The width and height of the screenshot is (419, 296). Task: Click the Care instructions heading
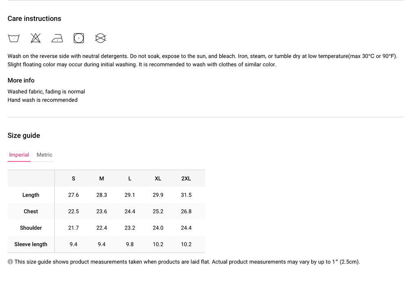coord(34,18)
